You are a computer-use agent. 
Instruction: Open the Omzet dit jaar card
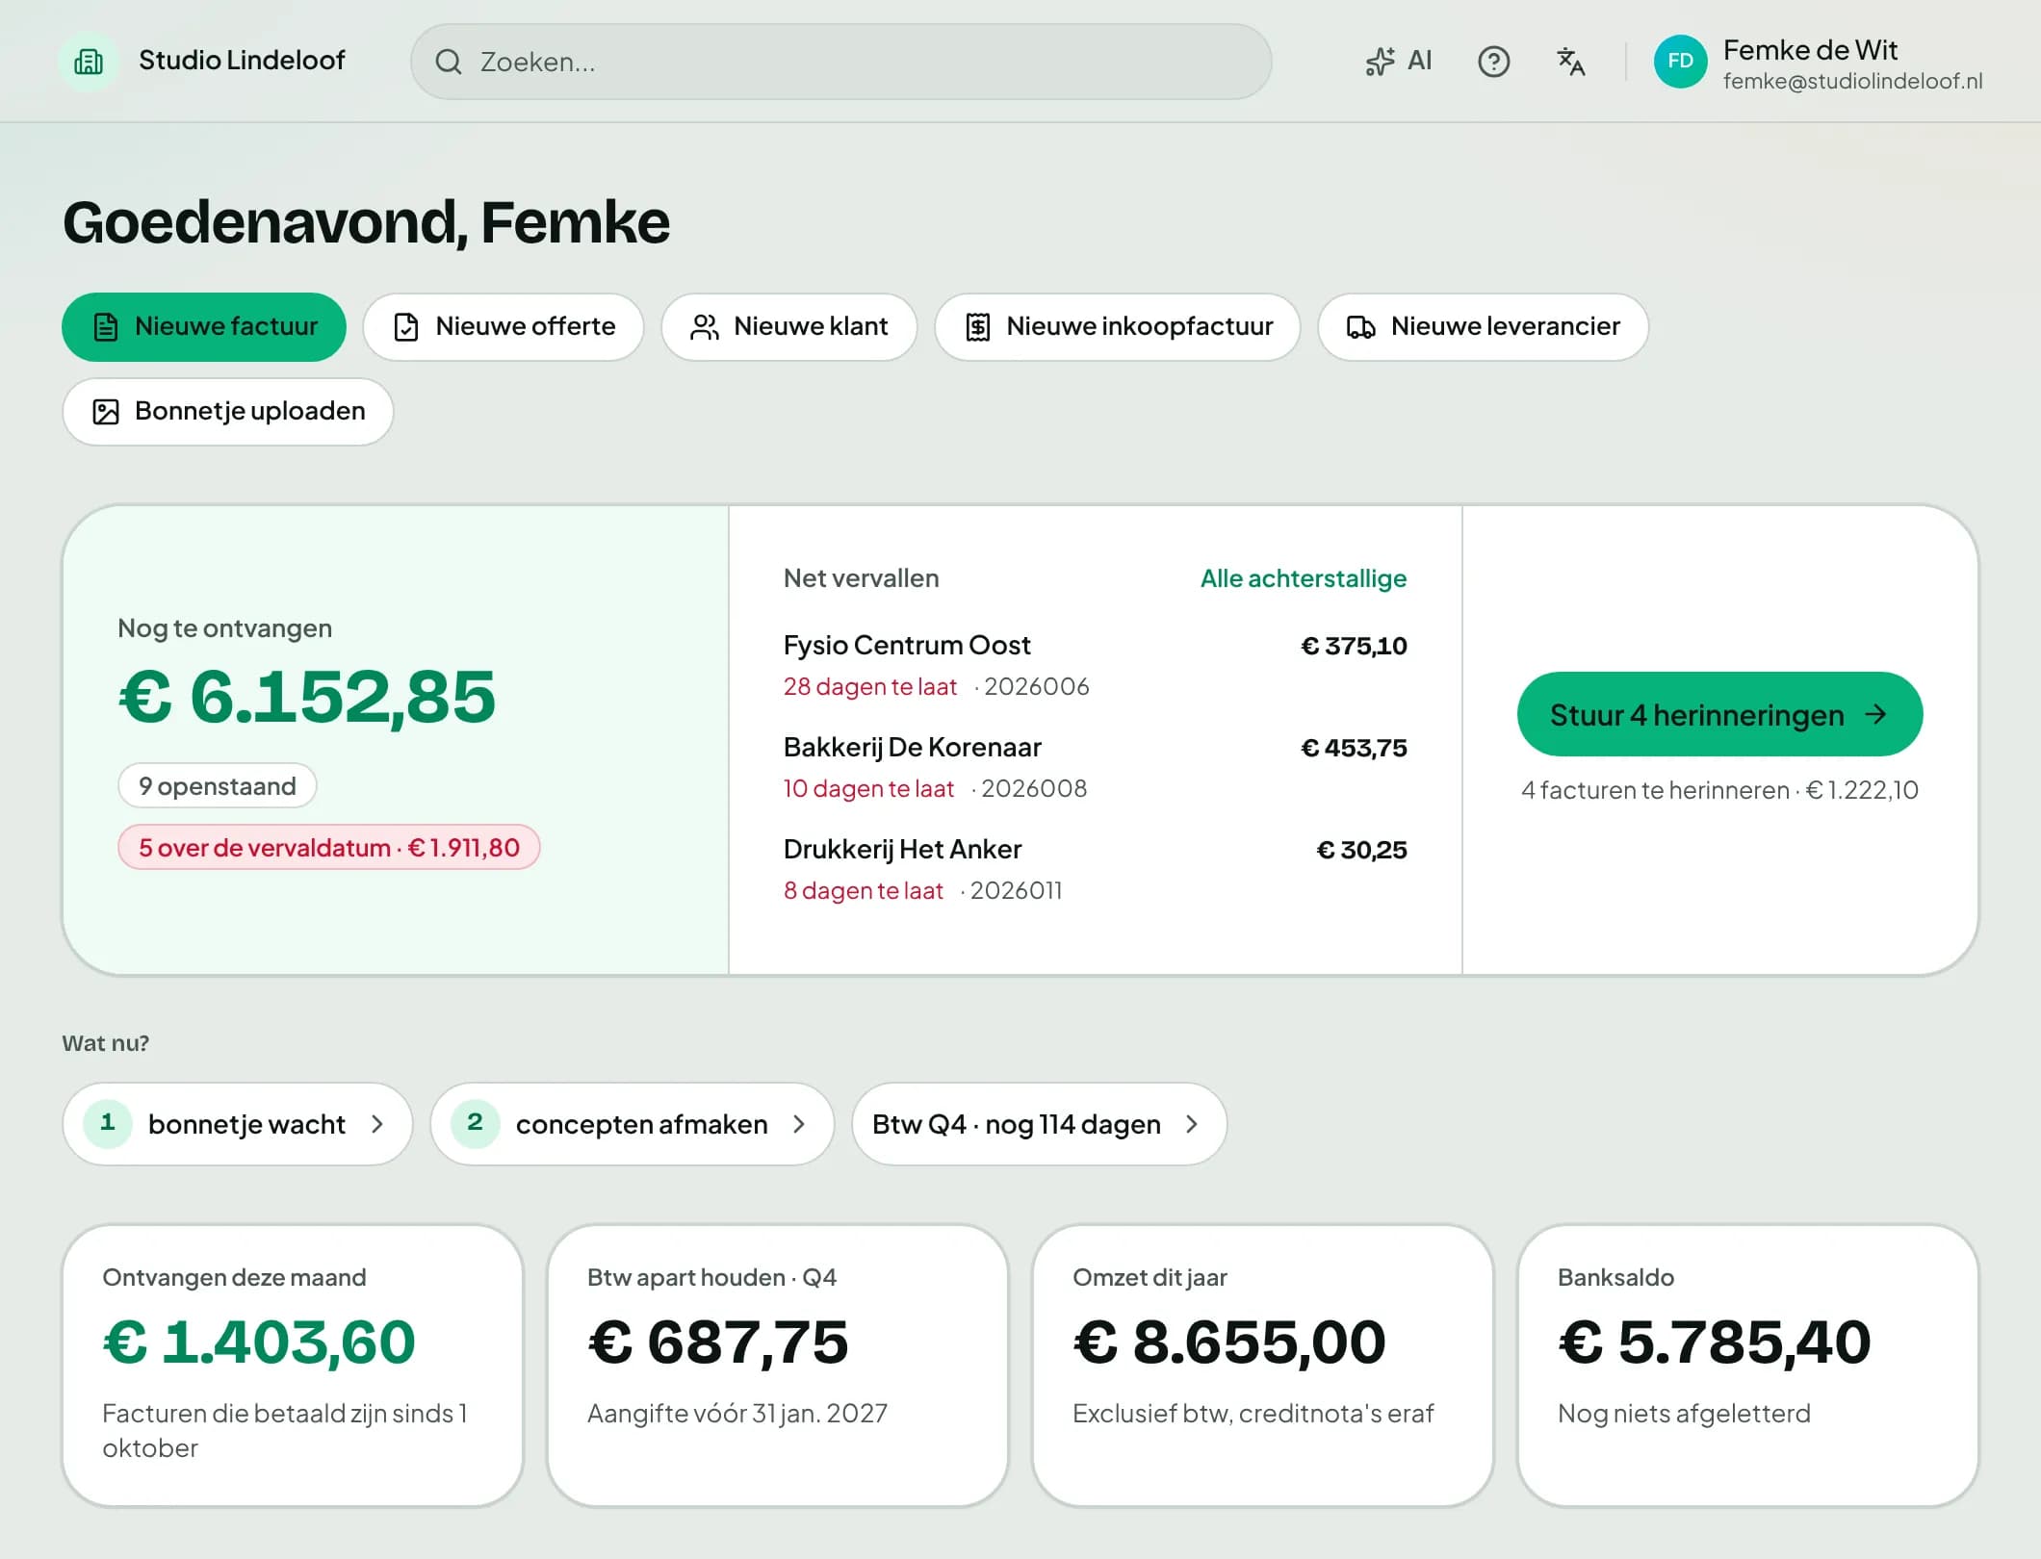click(1263, 1366)
